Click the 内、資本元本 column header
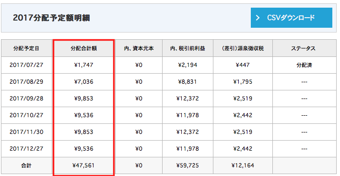This screenshot has height=176, width=340. click(139, 48)
